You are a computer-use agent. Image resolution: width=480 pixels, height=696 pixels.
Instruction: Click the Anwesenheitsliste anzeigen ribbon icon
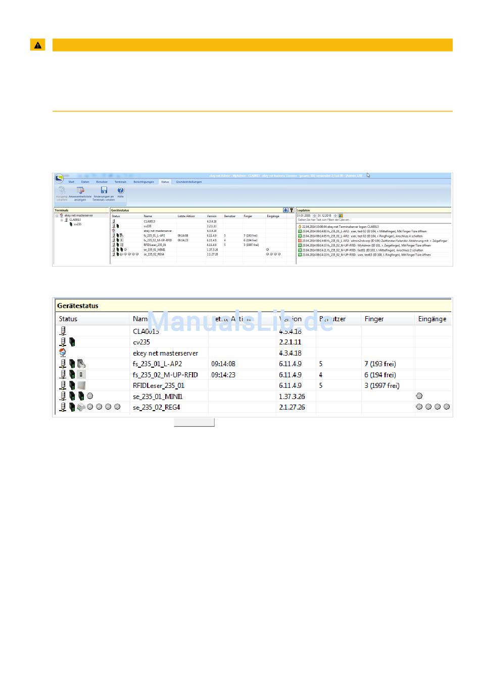(80, 190)
